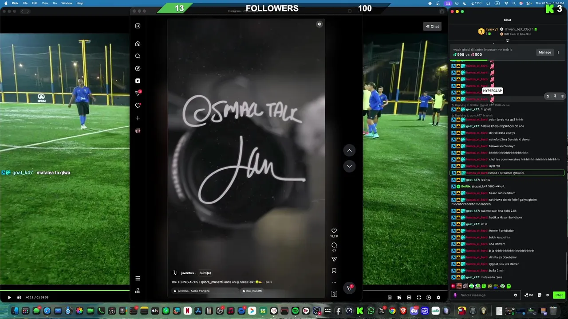Open lore_musetti tagged user chip
The width and height of the screenshot is (568, 319).
click(x=252, y=291)
